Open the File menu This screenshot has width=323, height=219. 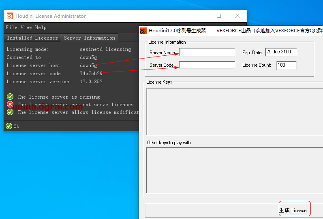(11, 27)
